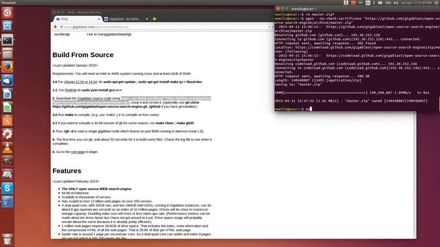Close the Gigablast tab

(x=146, y=19)
